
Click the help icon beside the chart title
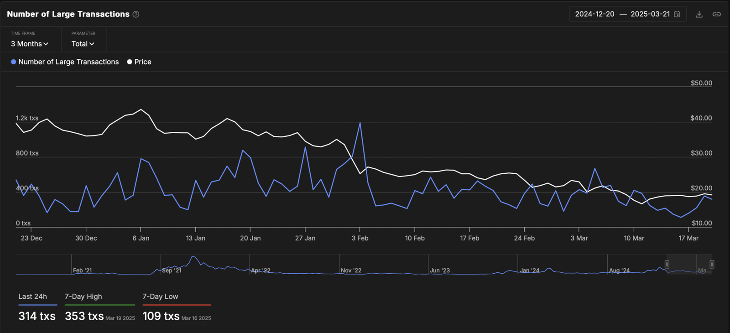(136, 15)
